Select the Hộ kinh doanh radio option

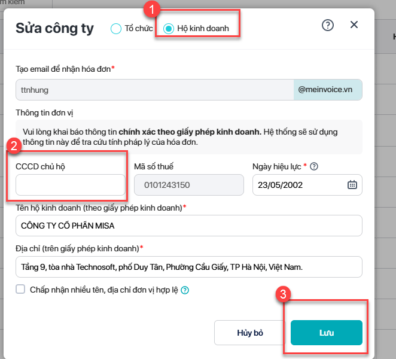tap(169, 29)
